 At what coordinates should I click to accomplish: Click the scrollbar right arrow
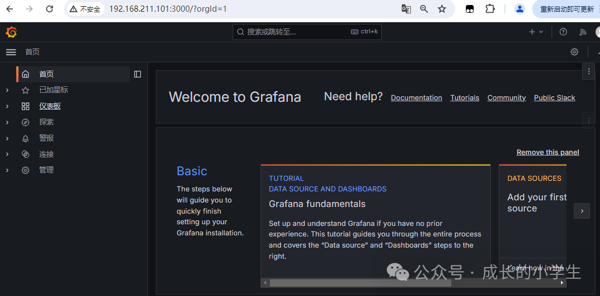tap(562, 283)
